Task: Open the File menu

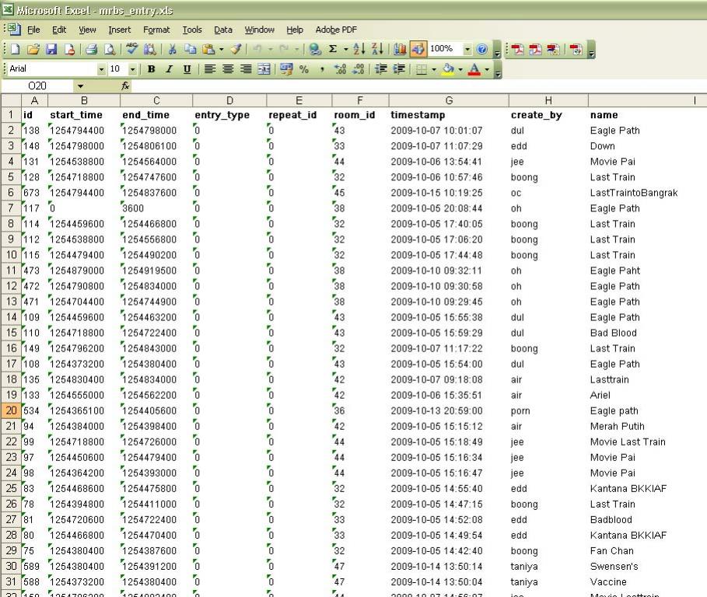Action: 33,30
